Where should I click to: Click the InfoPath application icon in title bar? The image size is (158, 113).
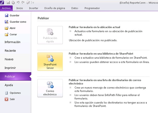click(2, 3)
